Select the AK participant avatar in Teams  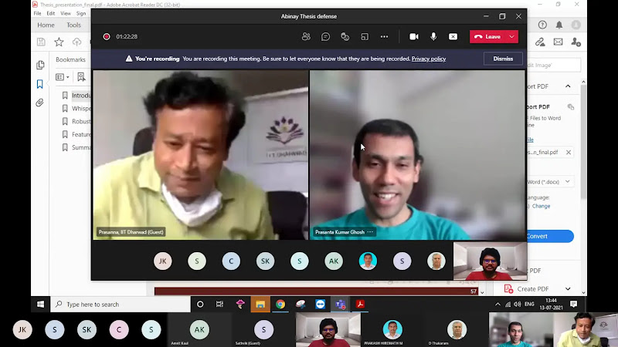(x=334, y=261)
